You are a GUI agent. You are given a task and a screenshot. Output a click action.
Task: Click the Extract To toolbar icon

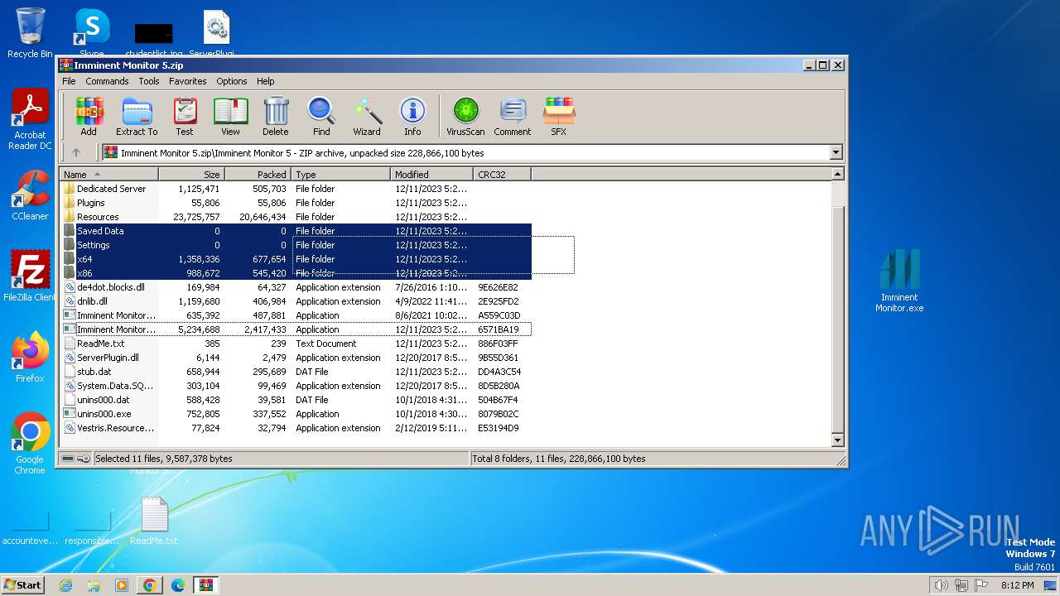click(x=137, y=116)
